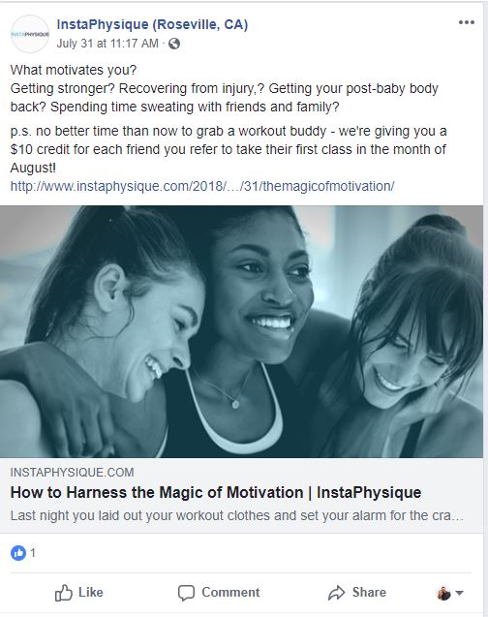The width and height of the screenshot is (488, 617).
Task: Click the Share button label
Action: click(369, 592)
